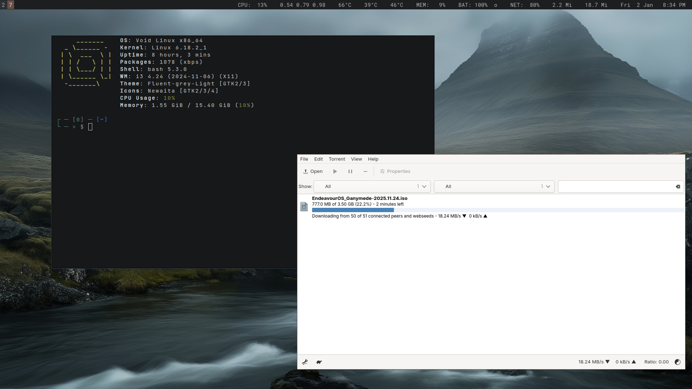Click the statistics circle icon at bottom right
This screenshot has height=389, width=692.
point(677,362)
